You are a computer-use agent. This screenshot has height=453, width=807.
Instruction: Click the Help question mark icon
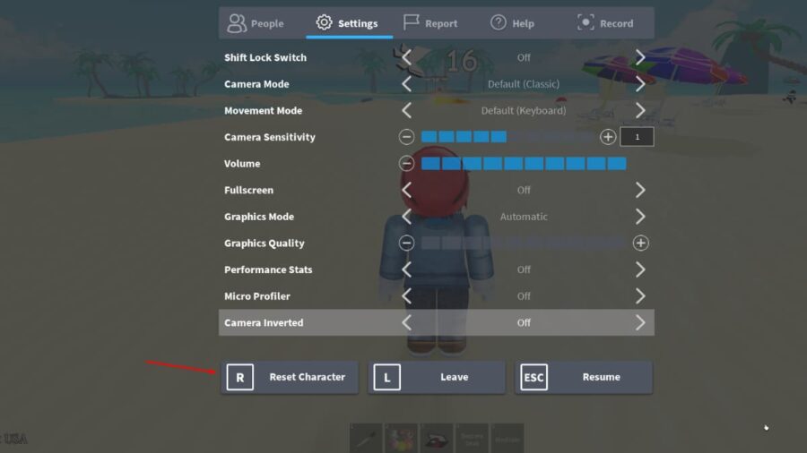499,22
